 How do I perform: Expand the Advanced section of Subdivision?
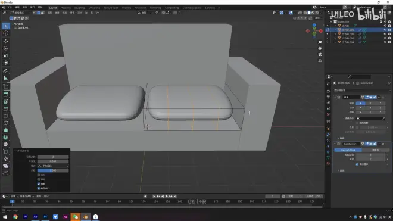point(341,170)
